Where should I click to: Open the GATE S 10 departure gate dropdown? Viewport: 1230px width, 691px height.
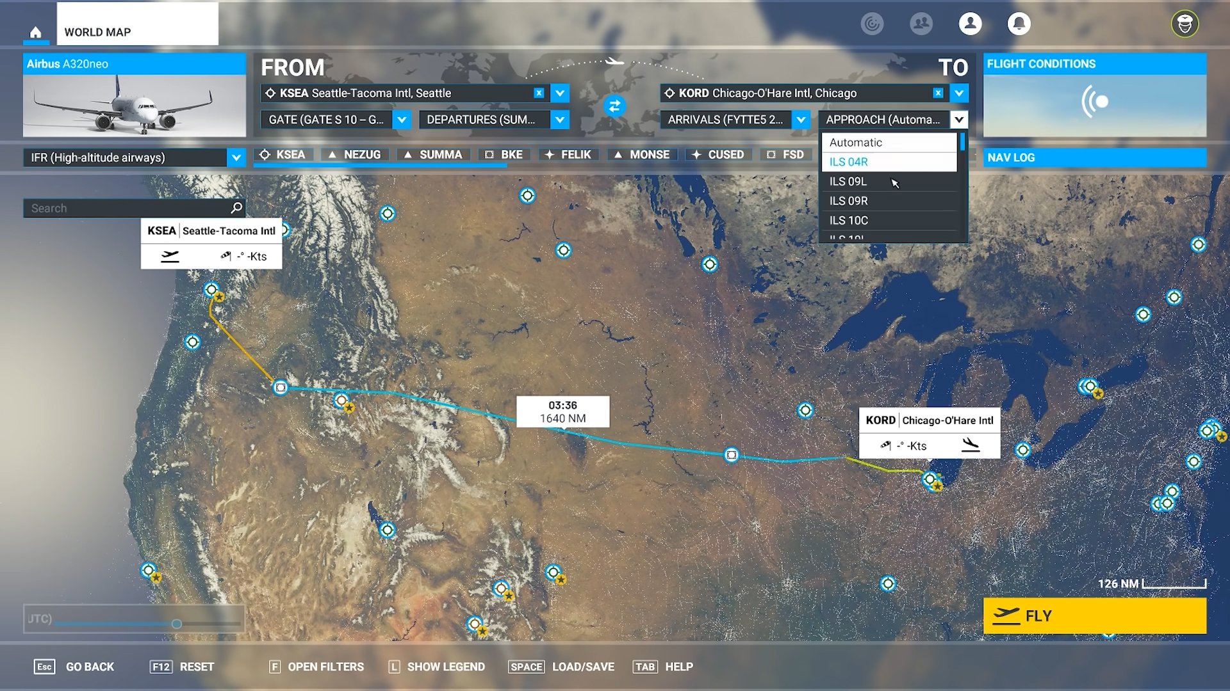coord(402,120)
